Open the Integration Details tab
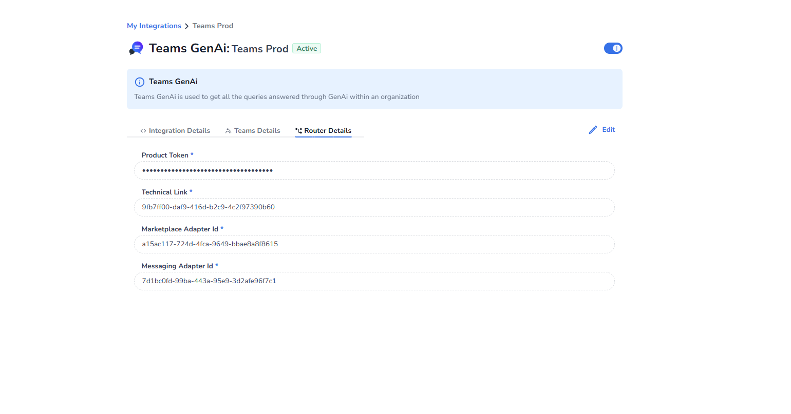Screen dimensions: 791x414 point(175,131)
